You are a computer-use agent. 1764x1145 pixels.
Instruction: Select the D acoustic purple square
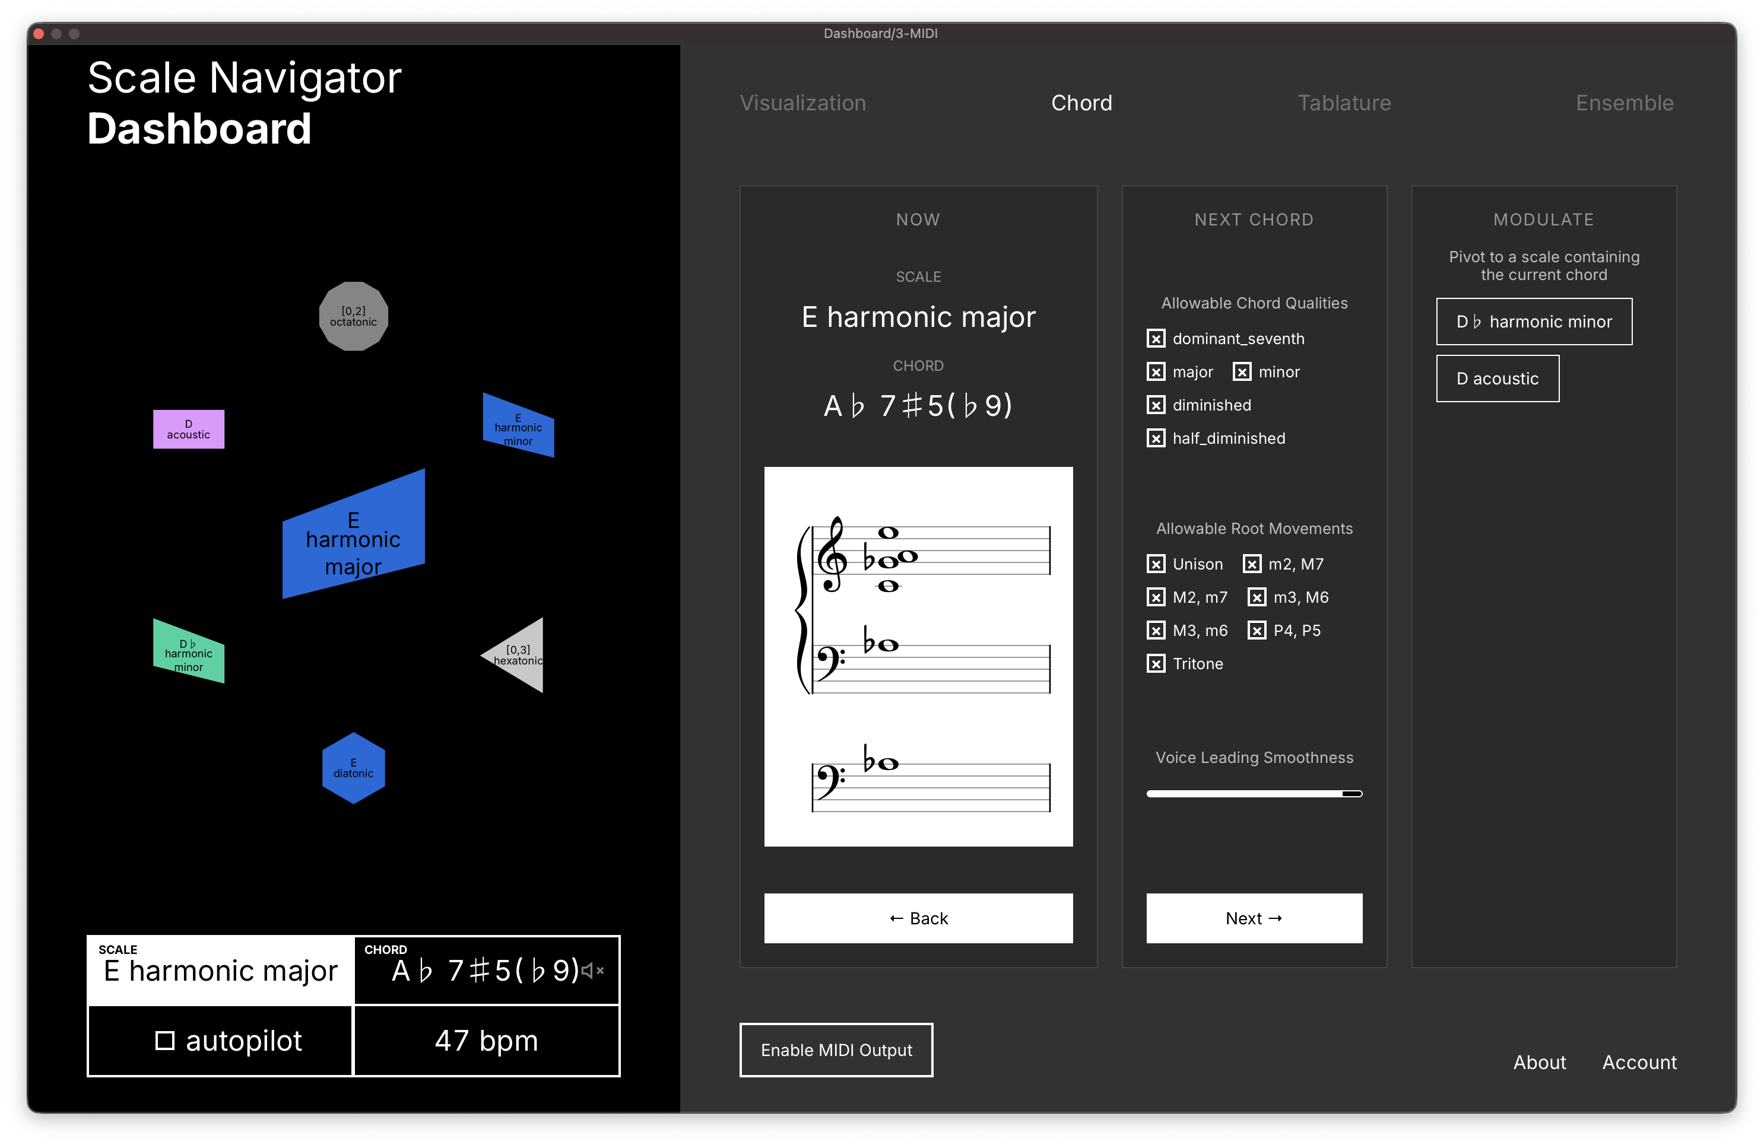[188, 429]
